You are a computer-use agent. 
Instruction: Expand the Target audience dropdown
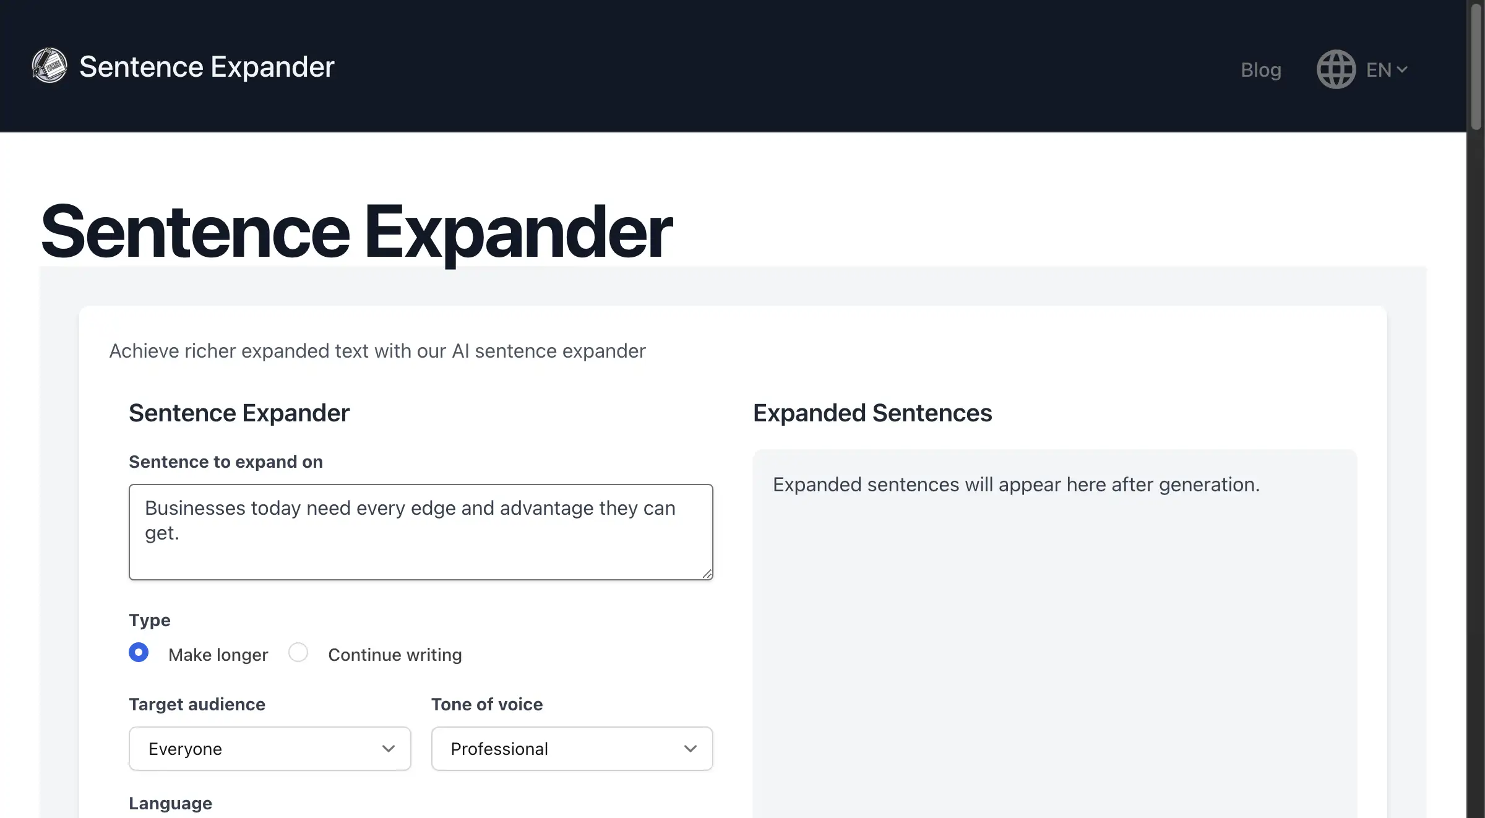(x=270, y=747)
